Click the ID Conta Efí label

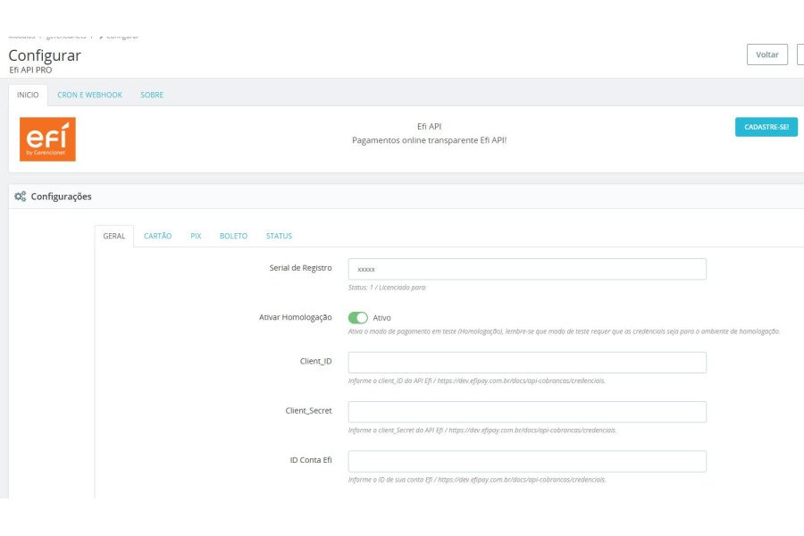coord(311,460)
